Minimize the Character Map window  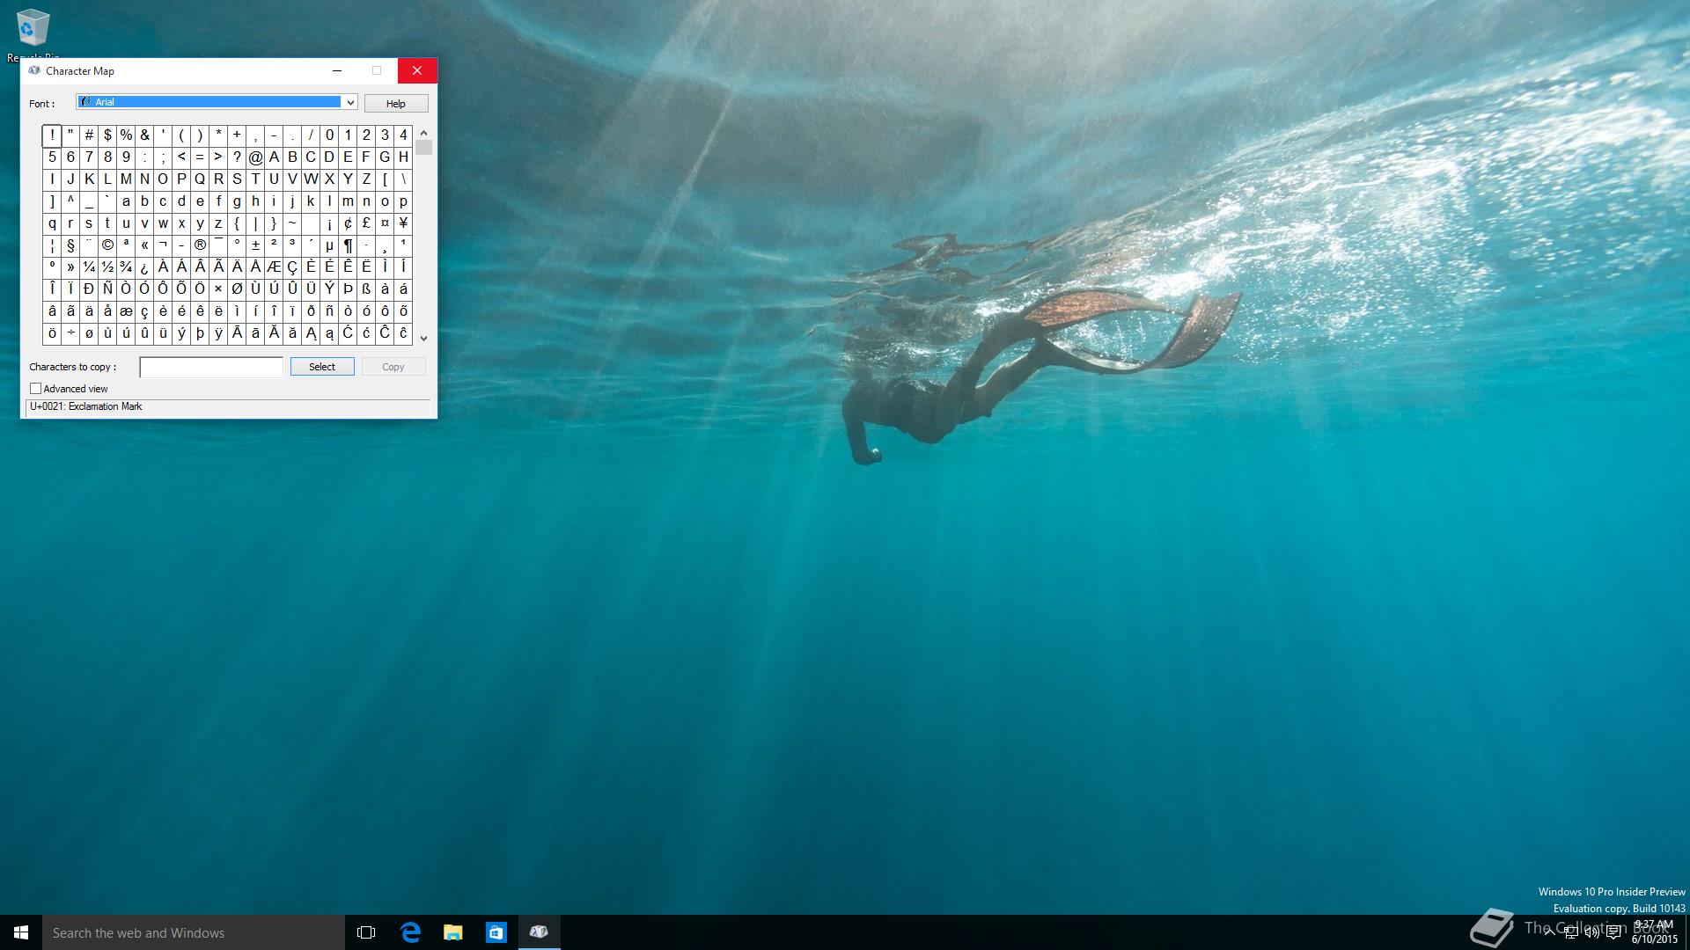pyautogui.click(x=337, y=70)
